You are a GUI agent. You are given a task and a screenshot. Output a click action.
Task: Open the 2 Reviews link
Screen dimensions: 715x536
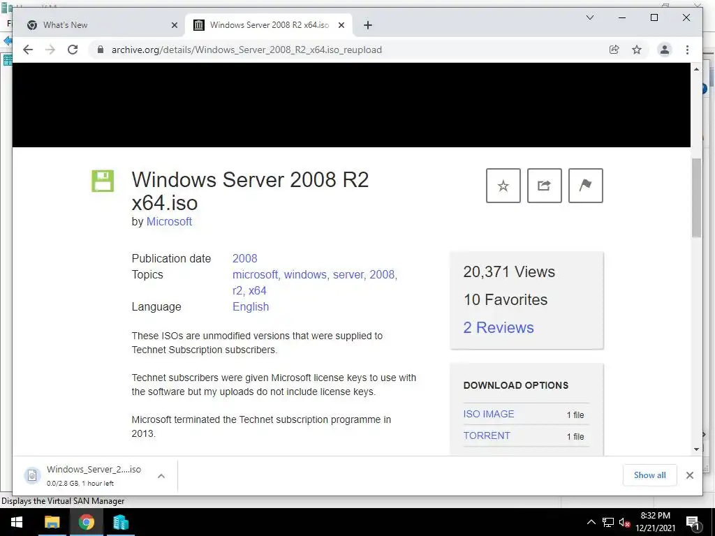[x=499, y=328]
